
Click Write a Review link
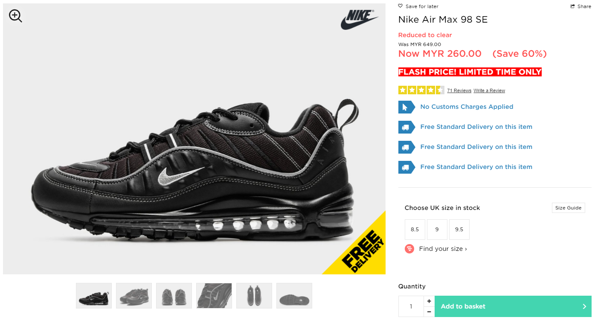coord(489,90)
